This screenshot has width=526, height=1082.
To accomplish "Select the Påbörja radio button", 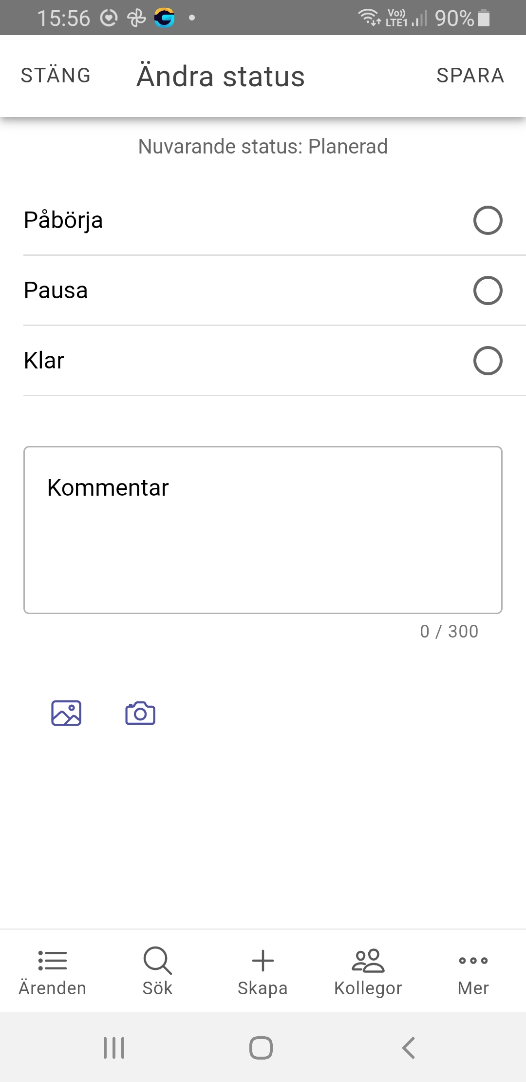I will [488, 220].
